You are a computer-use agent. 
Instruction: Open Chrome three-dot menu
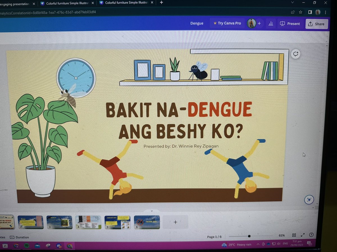(x=326, y=12)
